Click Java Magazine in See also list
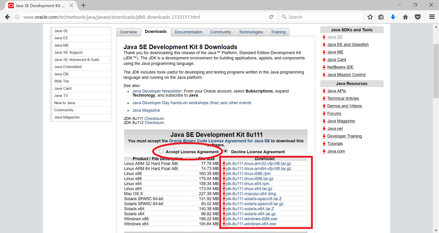Screen dimensions: 439x233 tap(146, 110)
